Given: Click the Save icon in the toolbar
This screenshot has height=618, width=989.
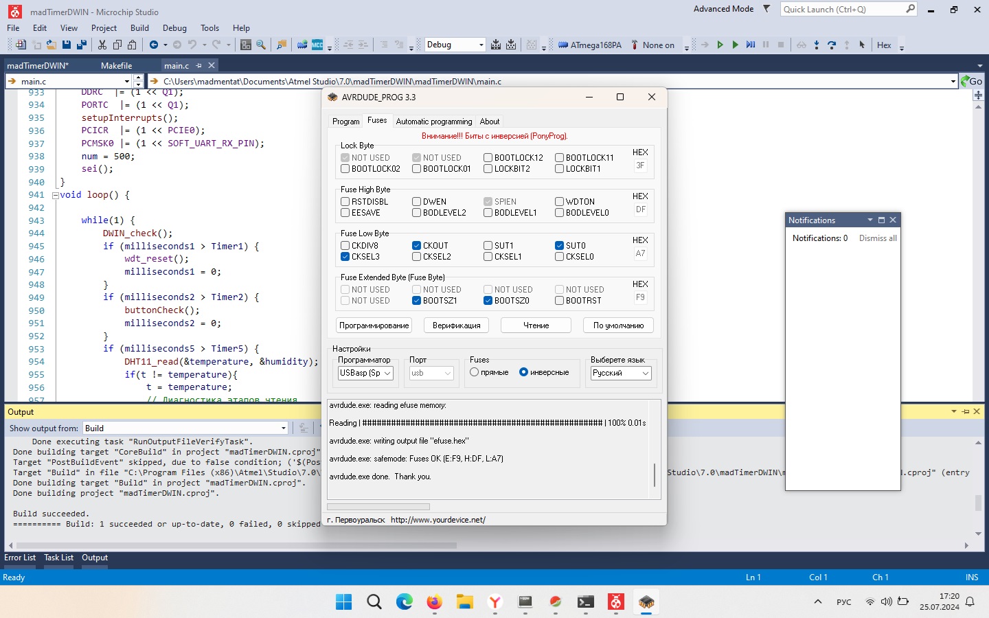Looking at the screenshot, I should click(67, 45).
